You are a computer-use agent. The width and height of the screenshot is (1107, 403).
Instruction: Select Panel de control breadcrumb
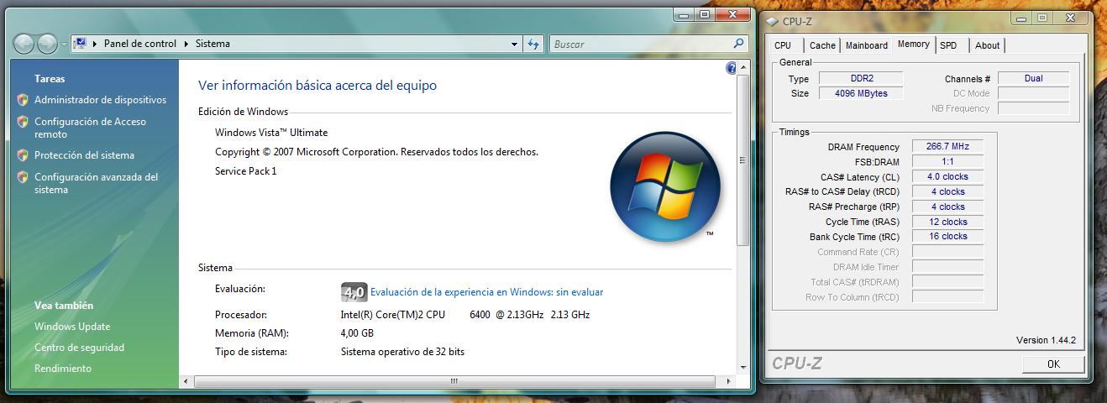[139, 44]
